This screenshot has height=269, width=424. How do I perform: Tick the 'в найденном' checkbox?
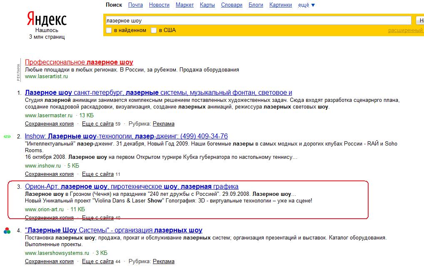tap(109, 30)
